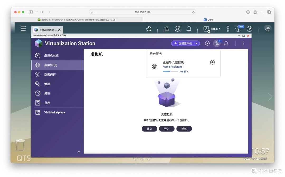Open QTS search magnifier icon
Viewport: 285px width, 177px height.
(149, 29)
